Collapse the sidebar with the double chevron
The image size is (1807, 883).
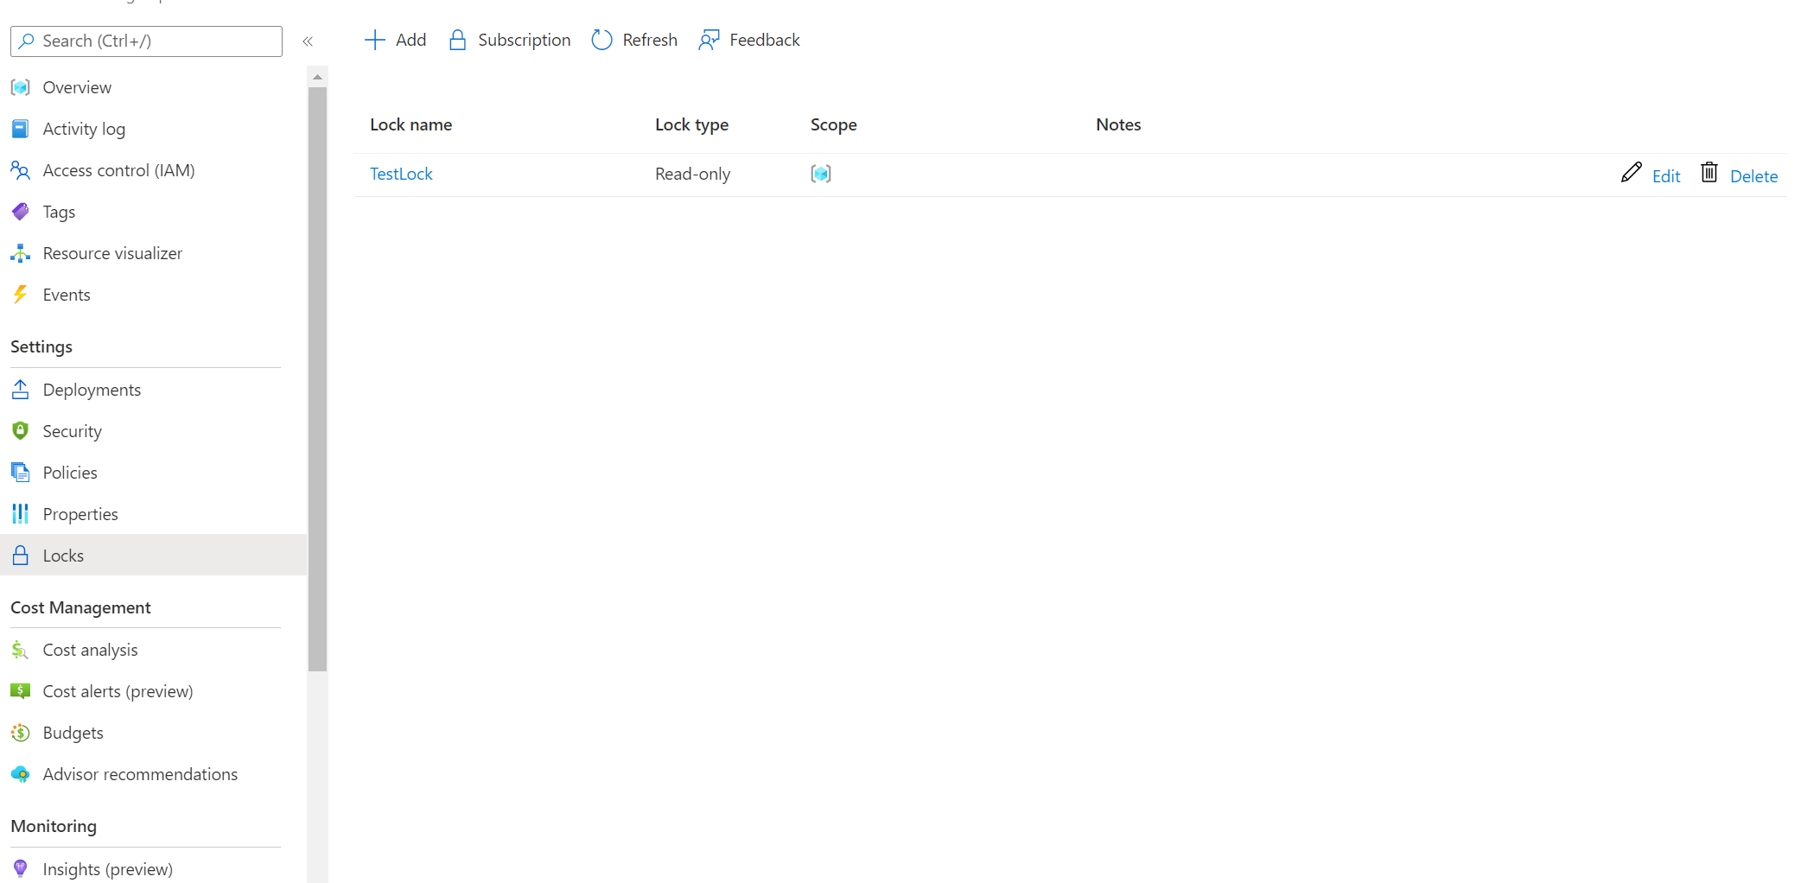(308, 41)
